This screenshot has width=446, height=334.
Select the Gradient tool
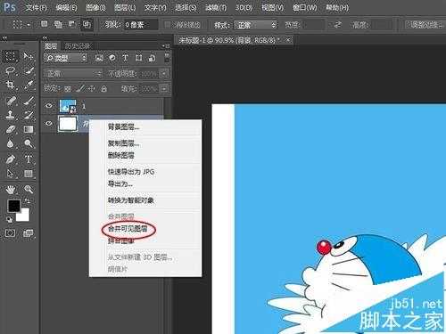(29, 129)
